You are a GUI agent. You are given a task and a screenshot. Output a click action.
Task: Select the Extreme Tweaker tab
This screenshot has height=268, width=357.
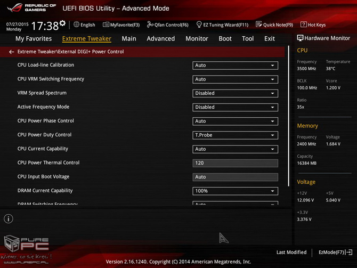[x=87, y=39]
